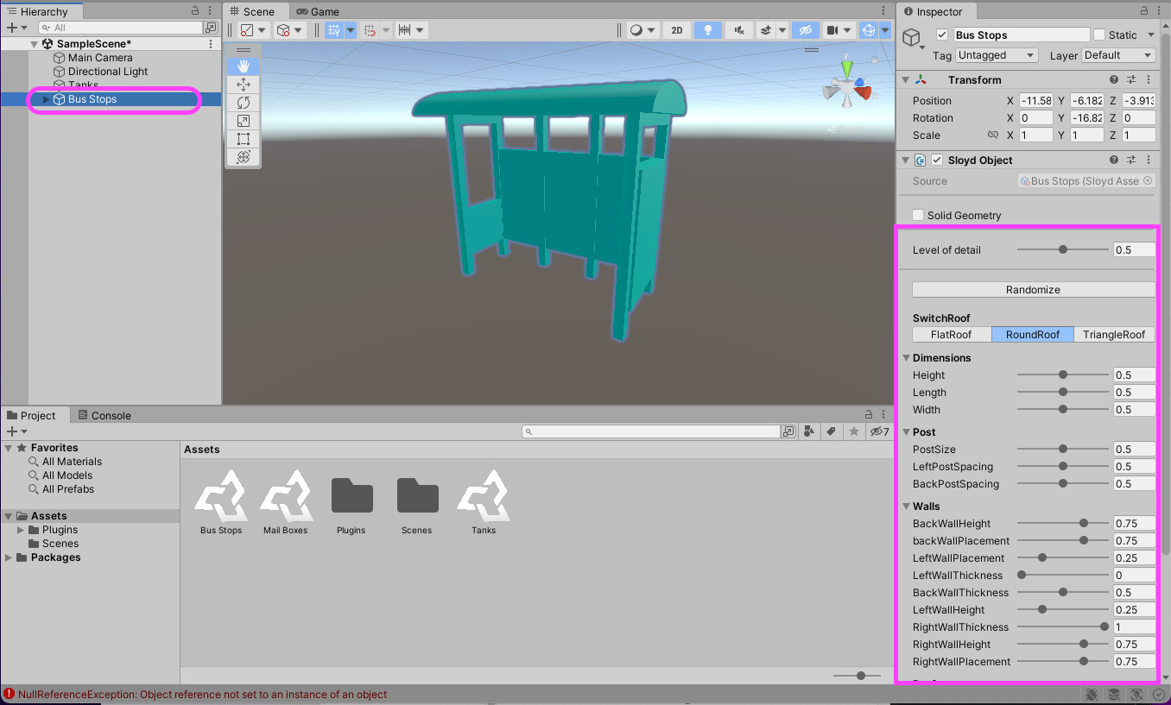
Task: Click the Randomize button
Action: pos(1033,290)
